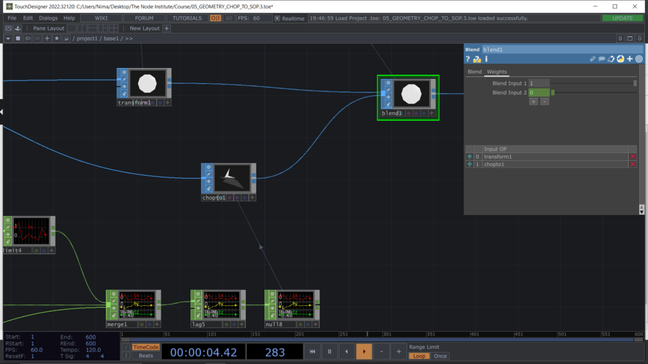648x364 pixels.
Task: Remove transform1 input with its red X
Action: (633, 157)
